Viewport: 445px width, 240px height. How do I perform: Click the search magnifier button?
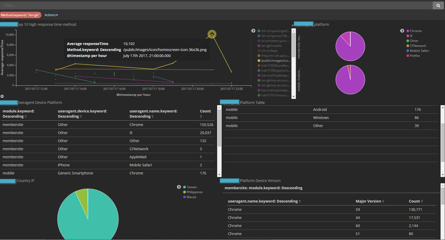[x=438, y=5]
